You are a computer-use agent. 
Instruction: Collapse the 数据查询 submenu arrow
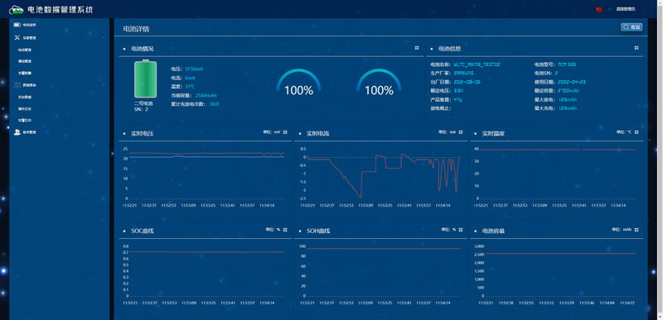click(104, 85)
